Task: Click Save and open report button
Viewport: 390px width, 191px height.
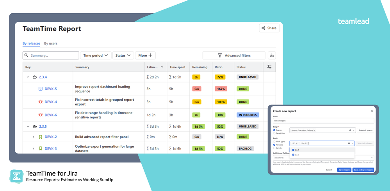Action: pos(363,170)
